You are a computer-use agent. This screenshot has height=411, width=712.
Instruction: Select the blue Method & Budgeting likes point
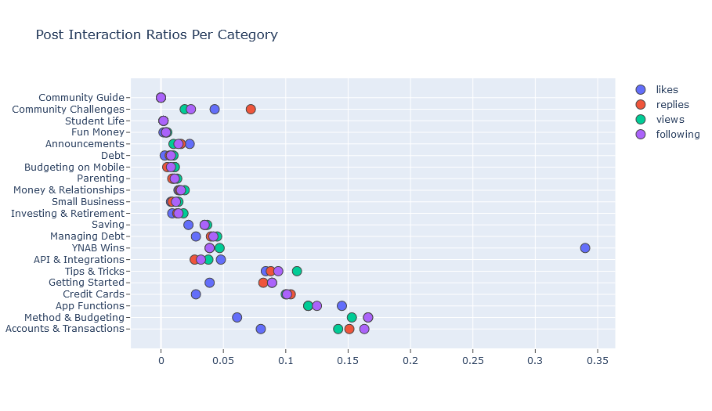(237, 317)
